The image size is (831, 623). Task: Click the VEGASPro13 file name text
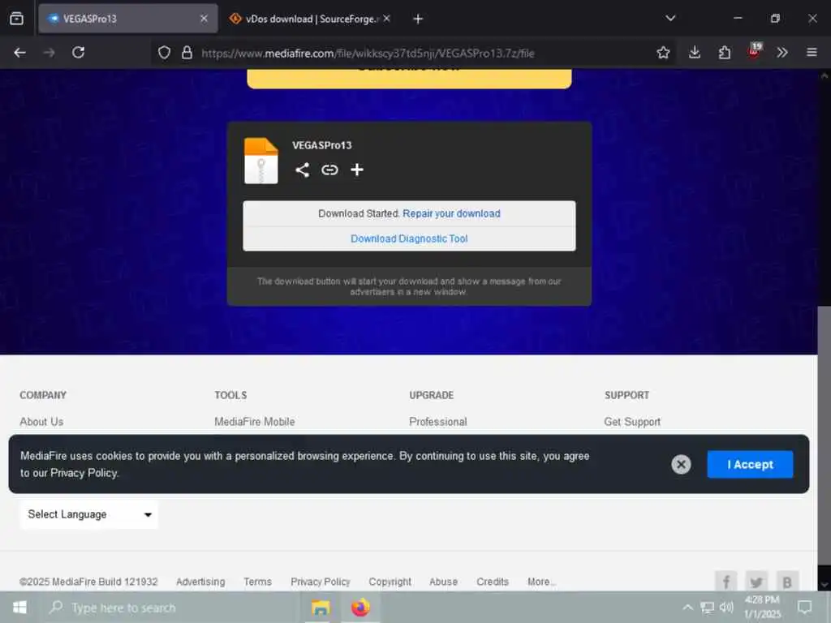point(321,145)
